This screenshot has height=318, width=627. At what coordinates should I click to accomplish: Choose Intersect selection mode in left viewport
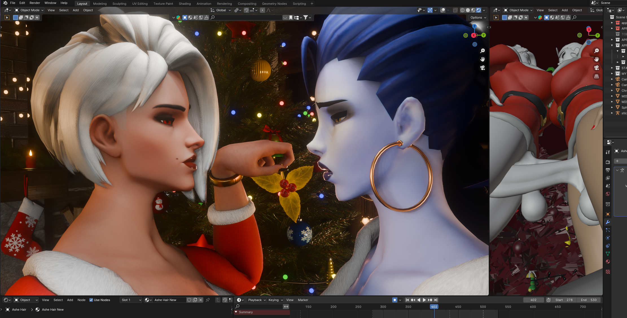37,17
